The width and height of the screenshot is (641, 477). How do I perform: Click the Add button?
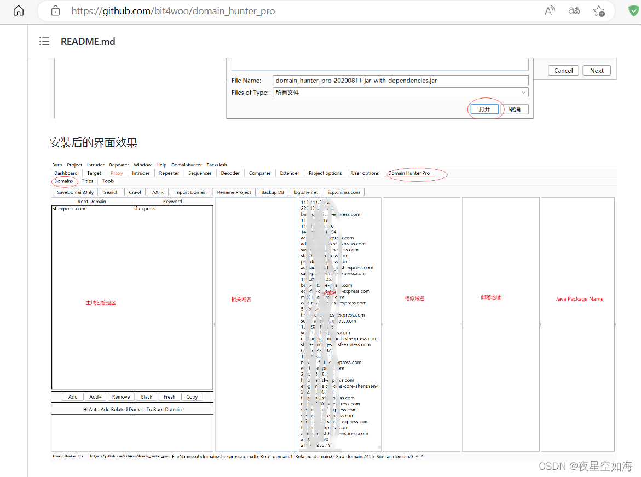click(73, 397)
